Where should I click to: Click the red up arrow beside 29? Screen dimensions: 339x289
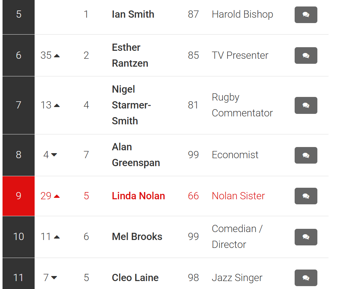pyautogui.click(x=57, y=196)
